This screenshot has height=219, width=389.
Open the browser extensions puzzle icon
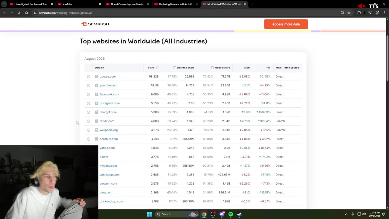click(359, 13)
